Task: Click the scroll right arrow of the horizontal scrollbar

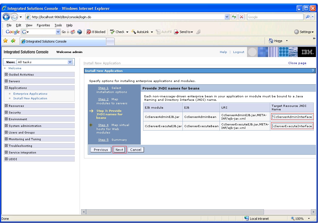Action: coord(313,212)
